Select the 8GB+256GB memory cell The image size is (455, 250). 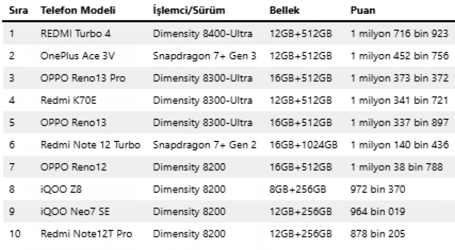click(x=298, y=189)
